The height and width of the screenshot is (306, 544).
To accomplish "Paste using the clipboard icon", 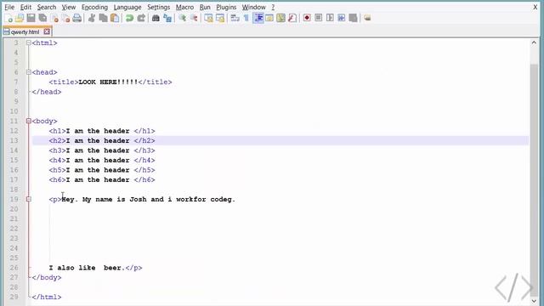I will (x=115, y=18).
